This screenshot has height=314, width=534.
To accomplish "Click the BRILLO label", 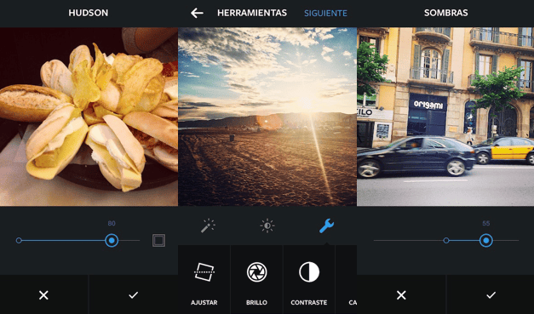I will tap(256, 302).
